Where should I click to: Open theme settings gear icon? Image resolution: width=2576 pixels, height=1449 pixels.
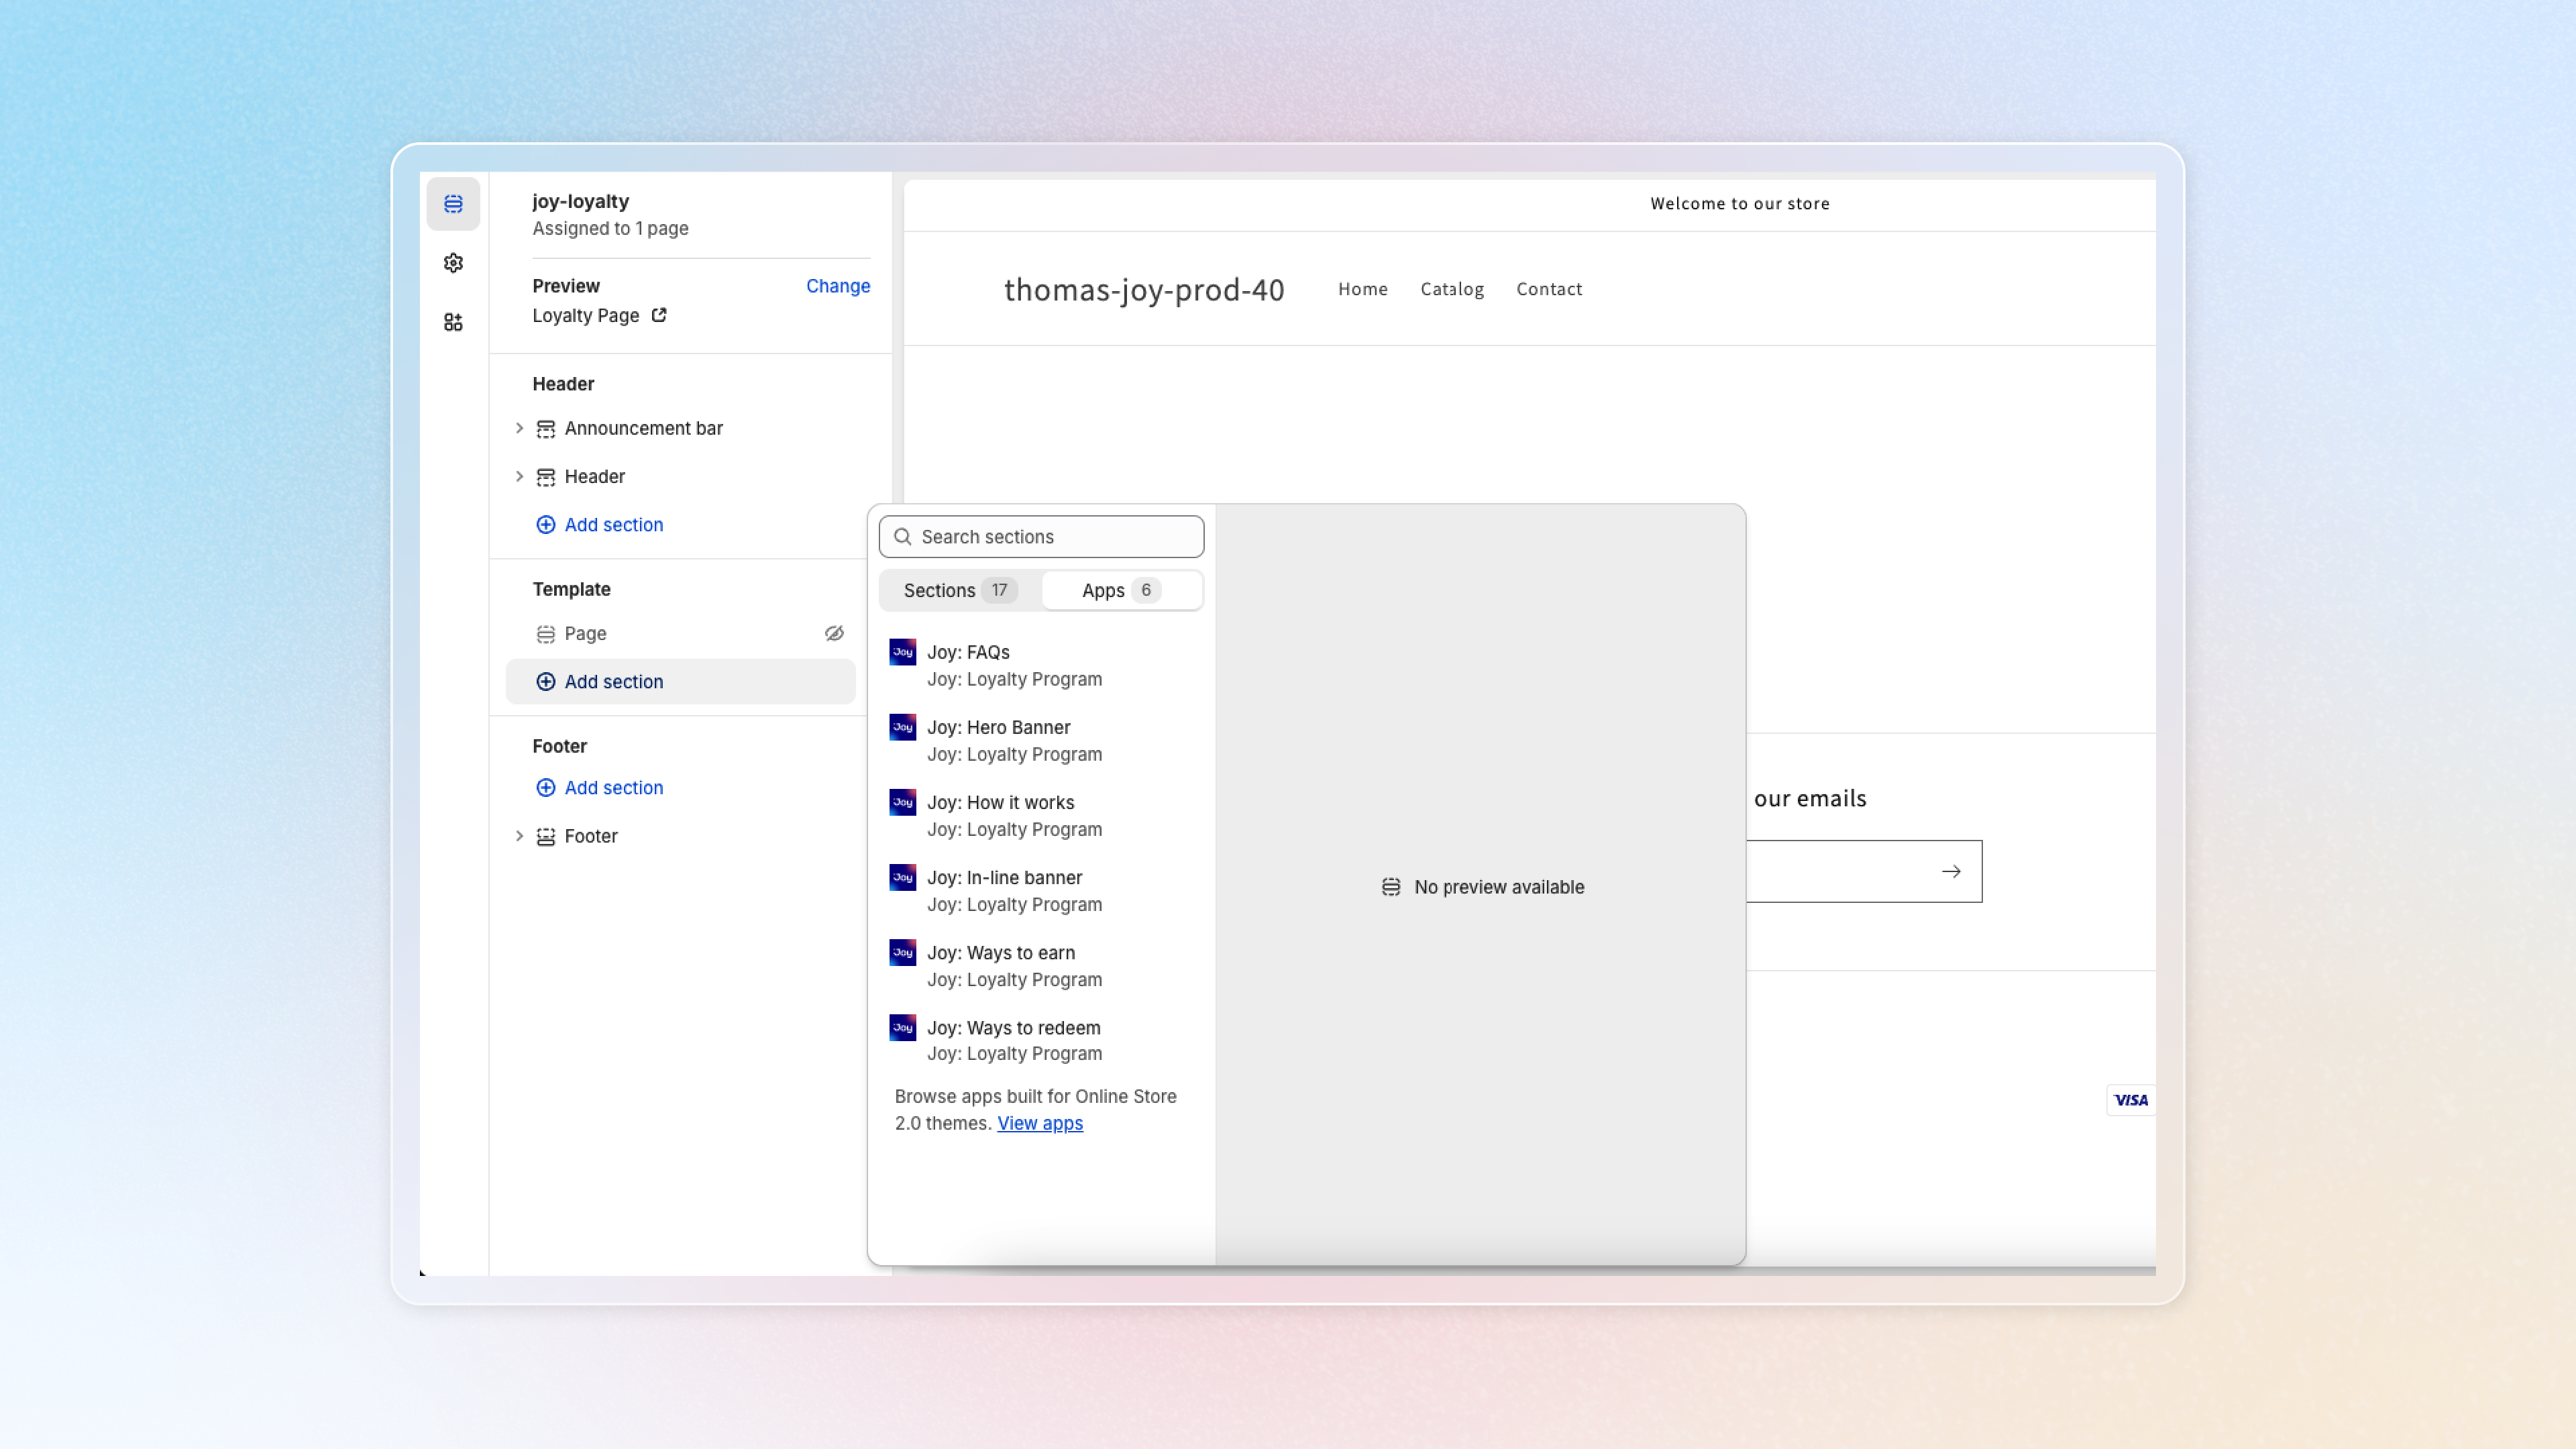coord(453,263)
